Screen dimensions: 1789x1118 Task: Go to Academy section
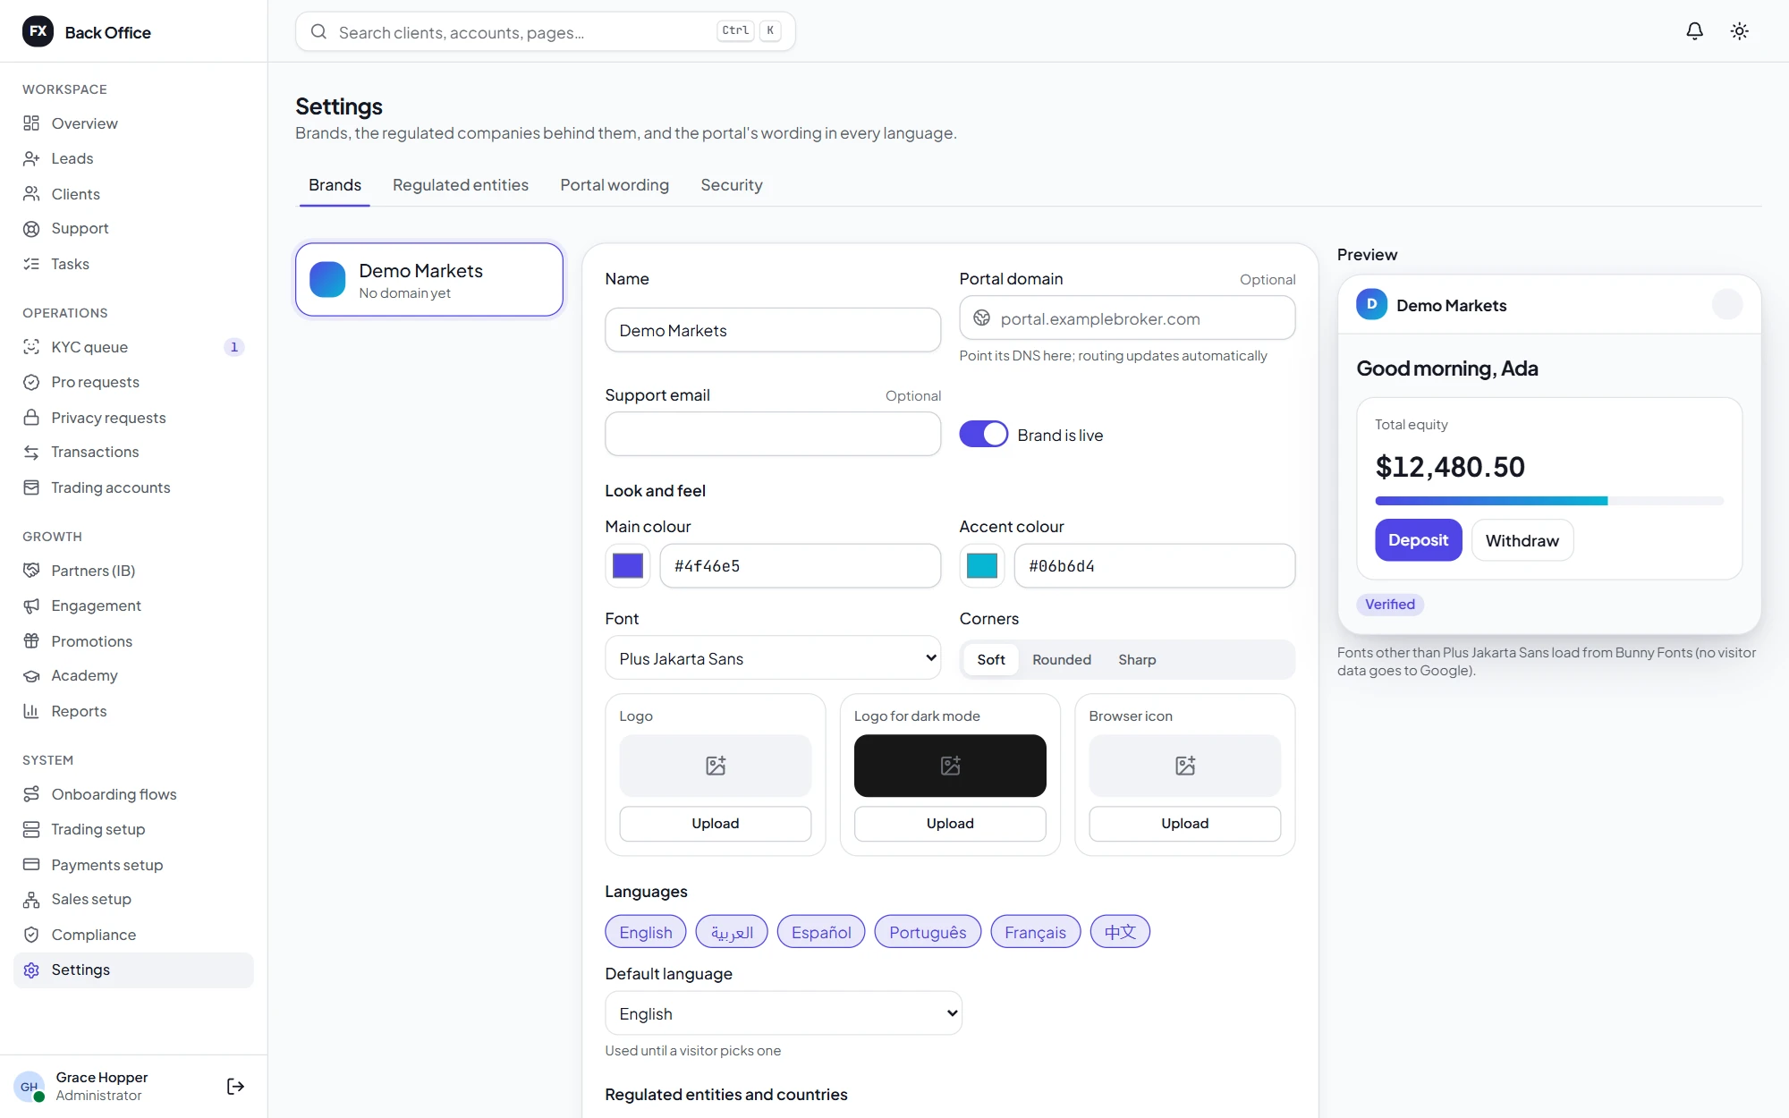point(133,675)
